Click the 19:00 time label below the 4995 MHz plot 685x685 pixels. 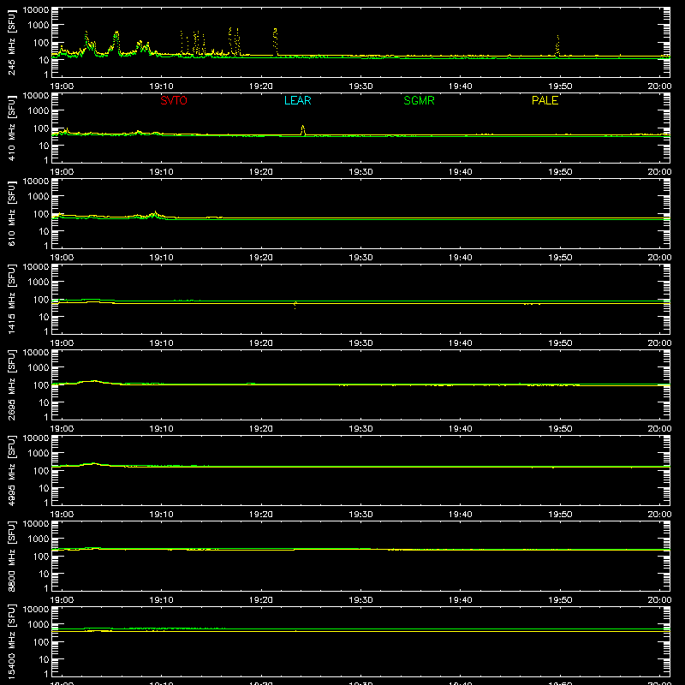(x=62, y=515)
